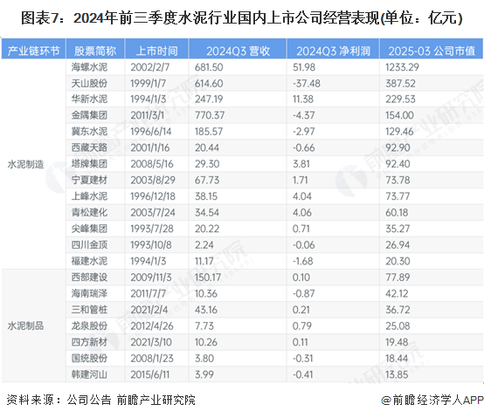Viewport: 484px width, 418px height.
Task: Click 塔牌集团 listing date 2008/5/16
Action: pyautogui.click(x=151, y=164)
